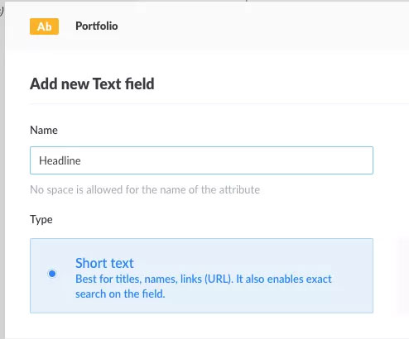Select the Short text radio button
Screen dimensions: 409x339
52,274
